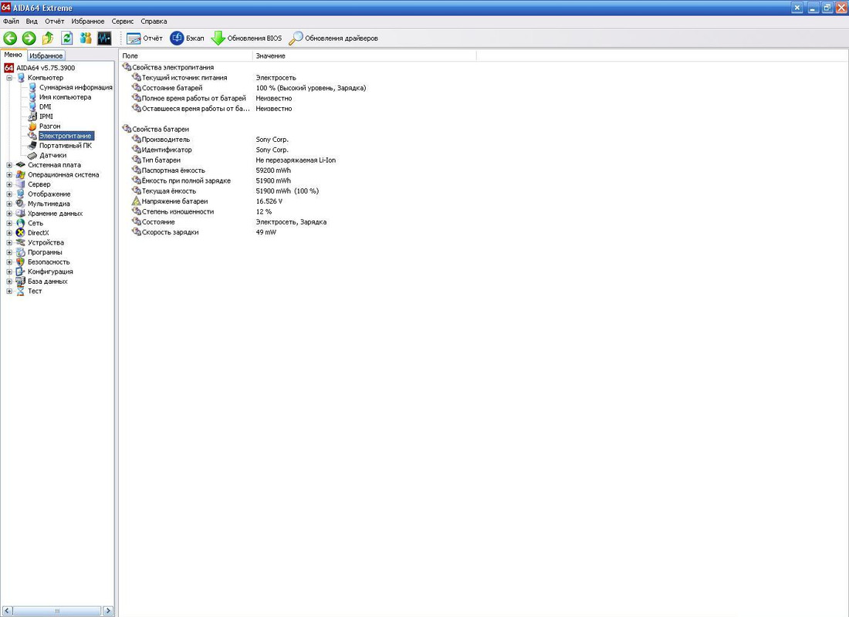Switch to the Избранное sidebar tab
The image size is (849, 617).
point(46,56)
